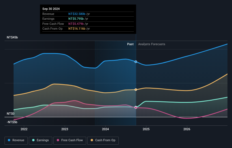Viewport: 232px width, 148px height.
Task: Click the pink Free Cash Flow data point
Action: 136,108
